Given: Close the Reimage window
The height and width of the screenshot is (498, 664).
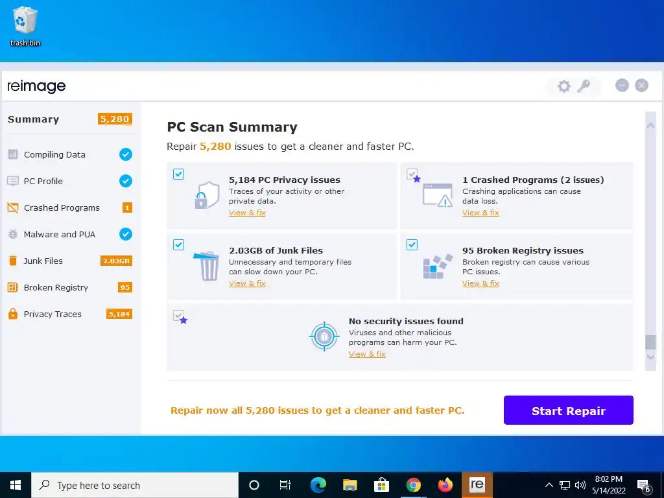Looking at the screenshot, I should [x=641, y=86].
